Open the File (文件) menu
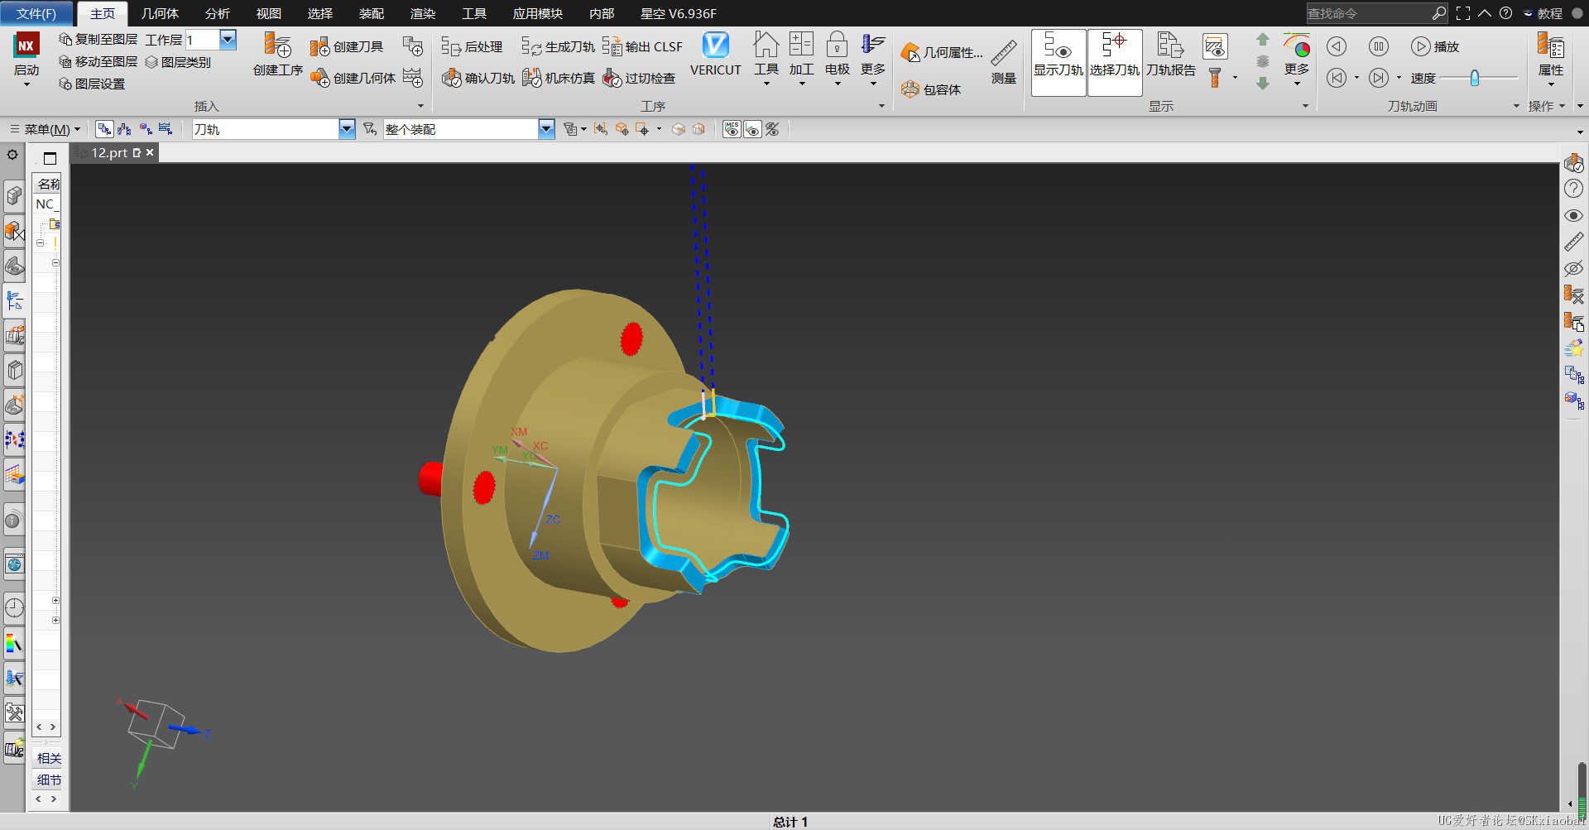Image resolution: width=1589 pixels, height=830 pixels. click(x=37, y=13)
